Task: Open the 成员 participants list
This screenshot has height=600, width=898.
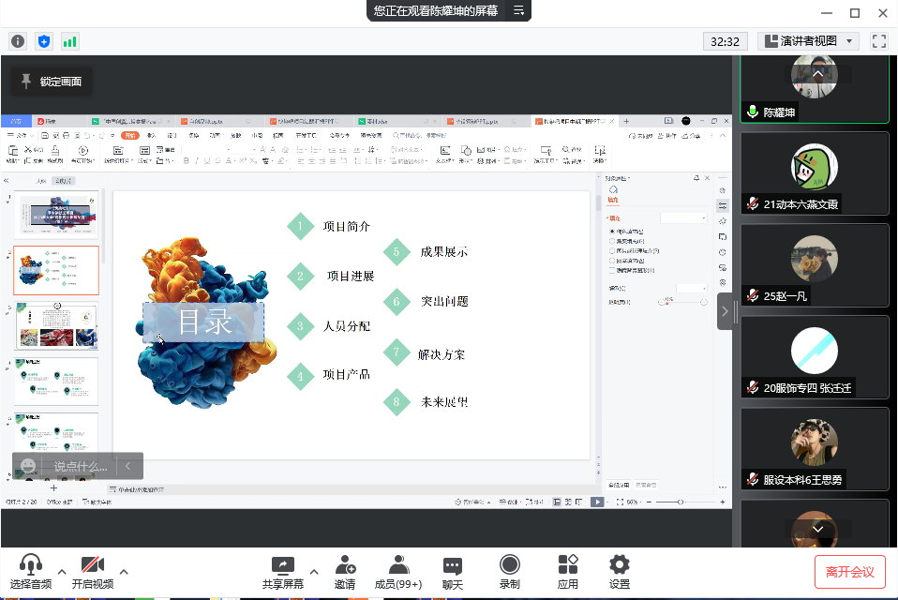Action: (x=398, y=572)
